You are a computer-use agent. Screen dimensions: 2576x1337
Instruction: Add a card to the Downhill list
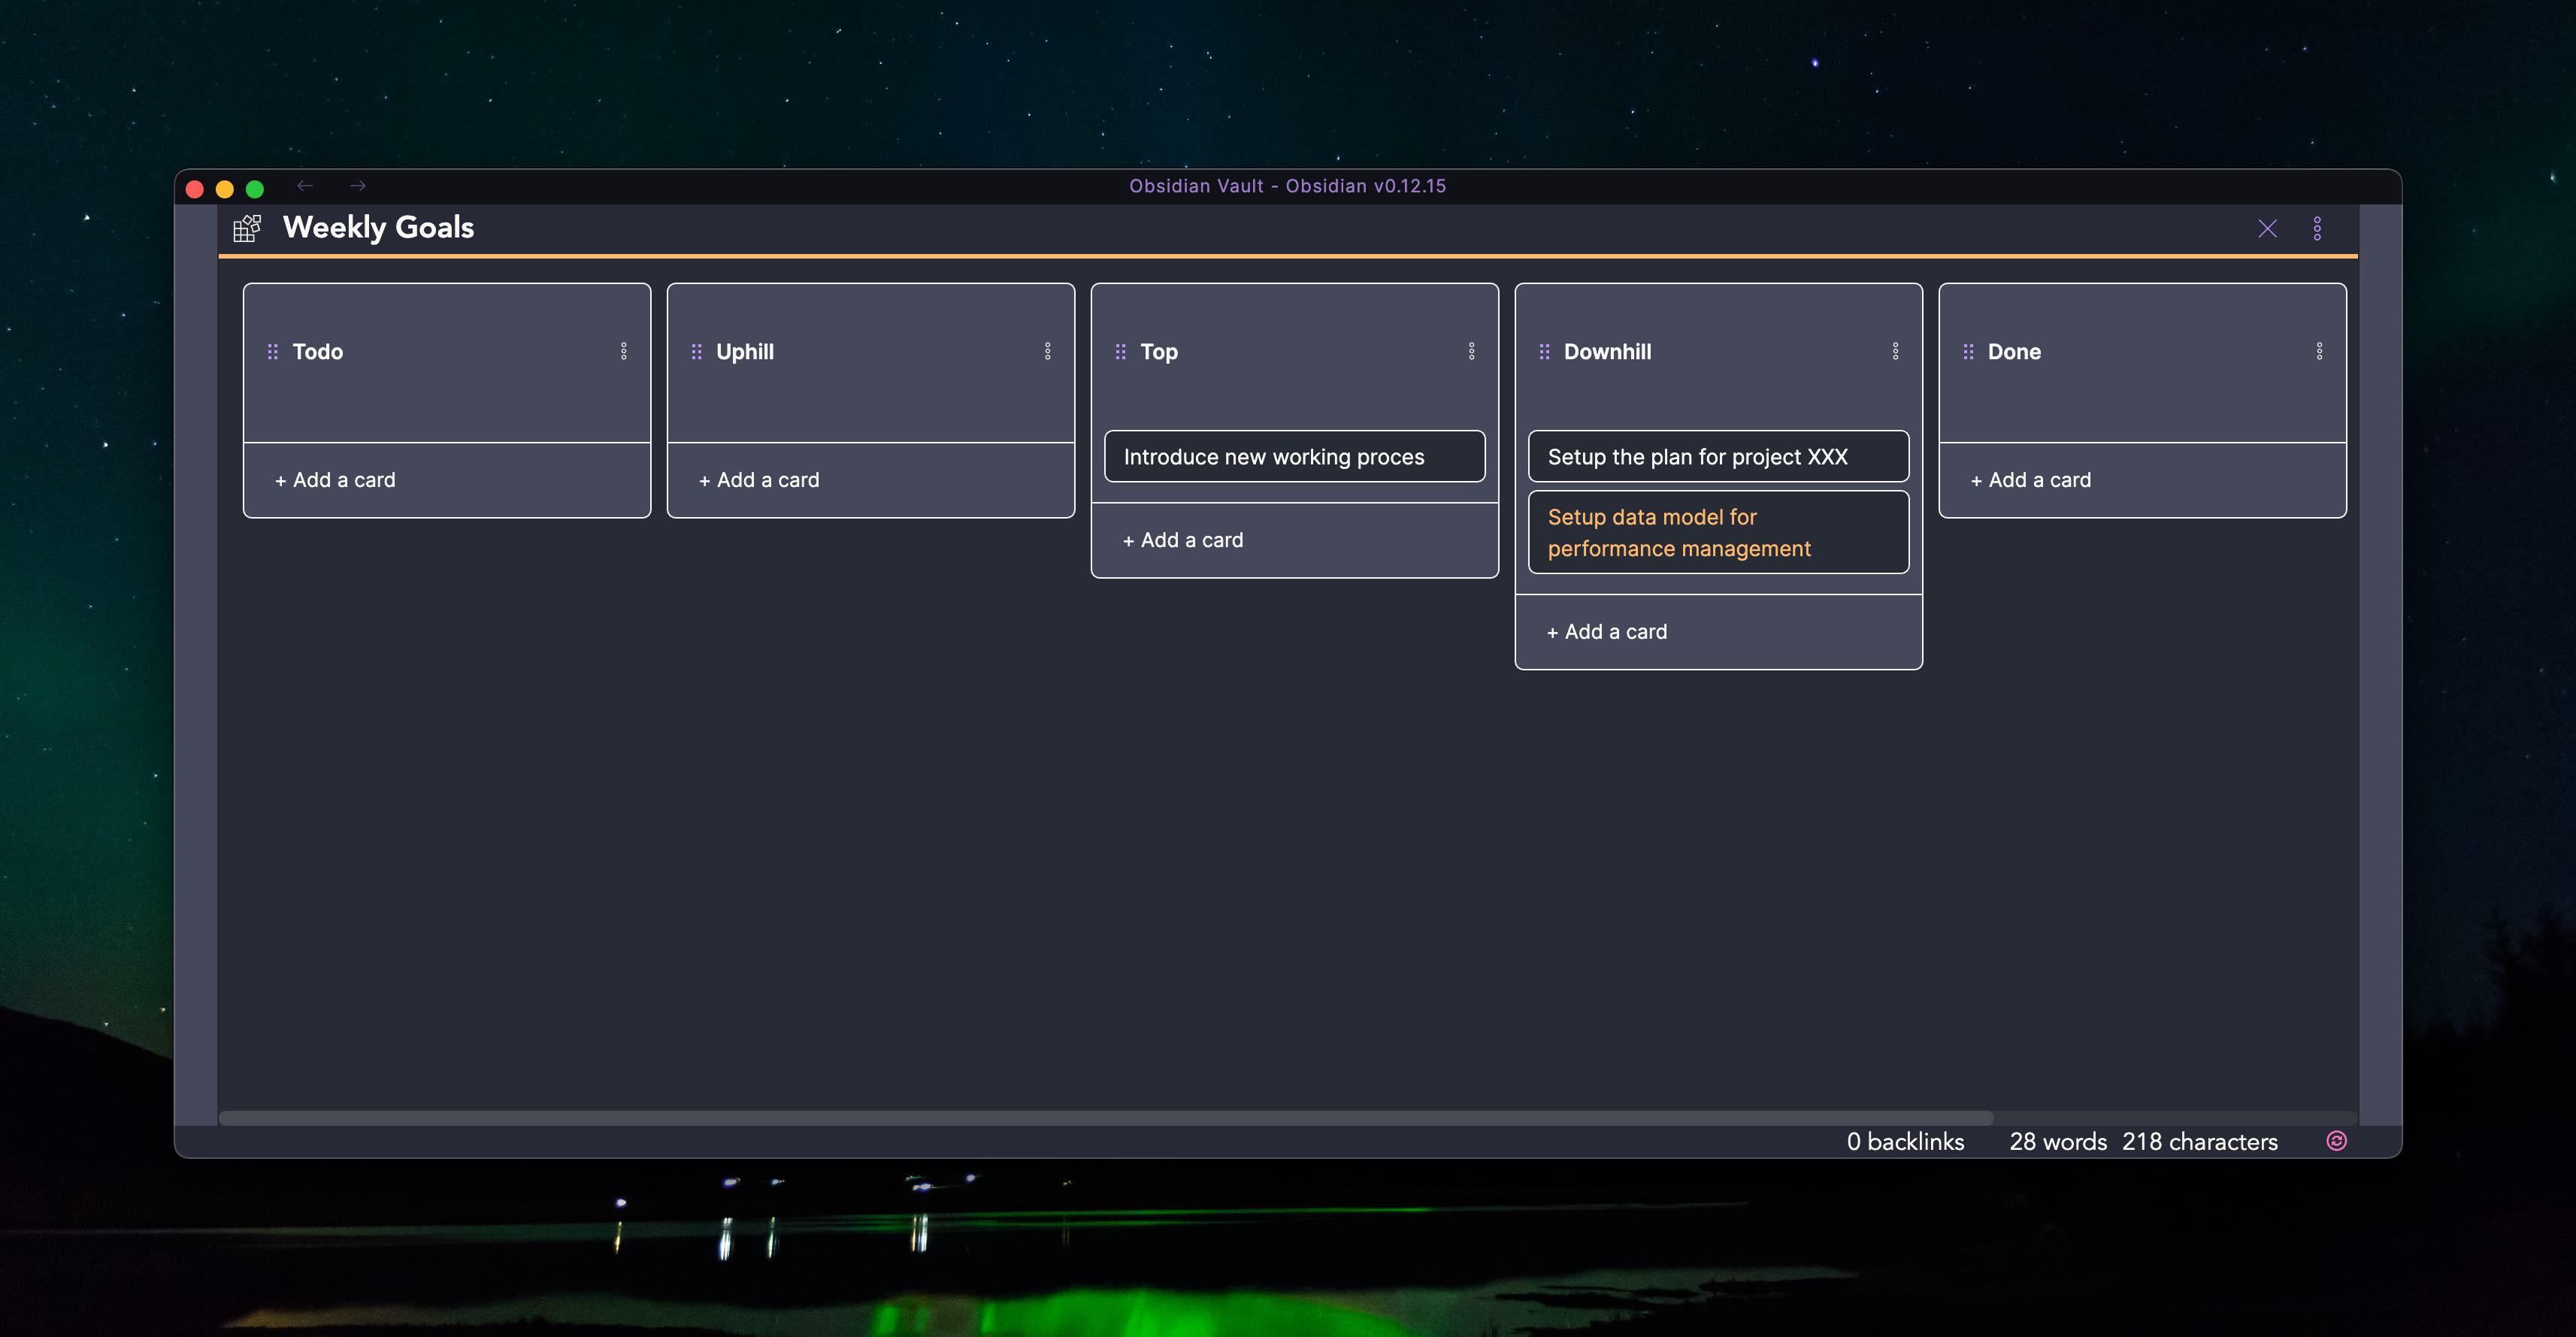click(1607, 632)
